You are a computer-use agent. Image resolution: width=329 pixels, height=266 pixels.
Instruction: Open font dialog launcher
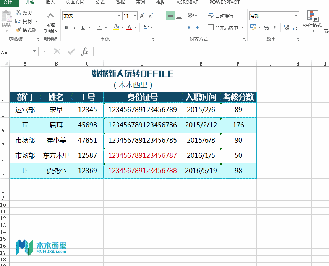(x=153, y=40)
